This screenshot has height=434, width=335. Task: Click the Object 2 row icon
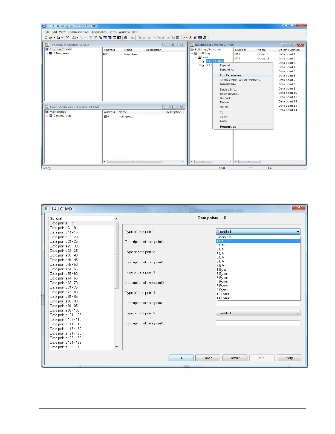[237, 59]
